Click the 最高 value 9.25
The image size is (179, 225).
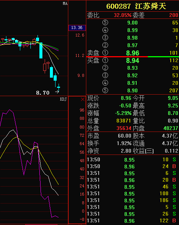tap(173, 106)
